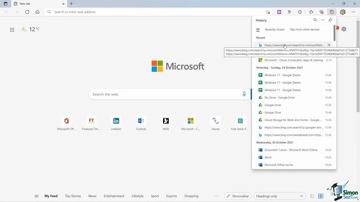The image size is (360, 202).
Task: Open the Collections toolbar button
Action: click(x=321, y=12)
